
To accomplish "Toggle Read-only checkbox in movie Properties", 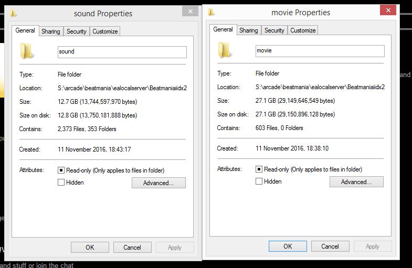I will (x=259, y=169).
